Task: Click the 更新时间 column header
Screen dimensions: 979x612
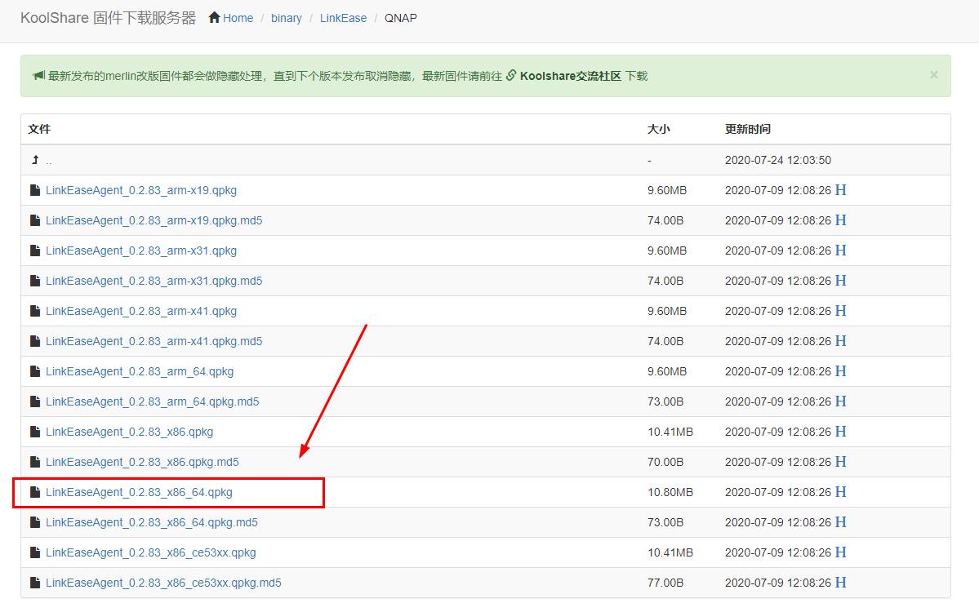Action: (748, 129)
